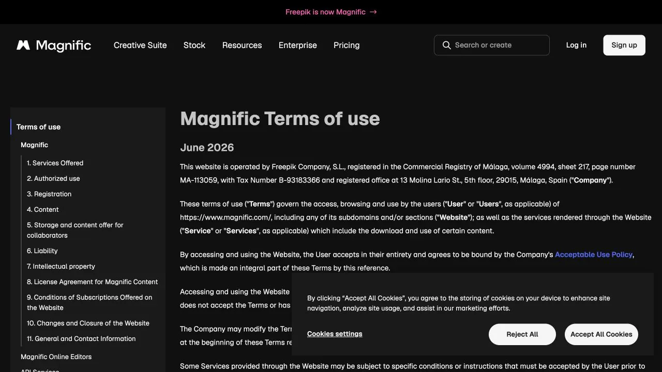Screen dimensions: 662x372
Task: Click the June 2026 date text
Action: 207,148
